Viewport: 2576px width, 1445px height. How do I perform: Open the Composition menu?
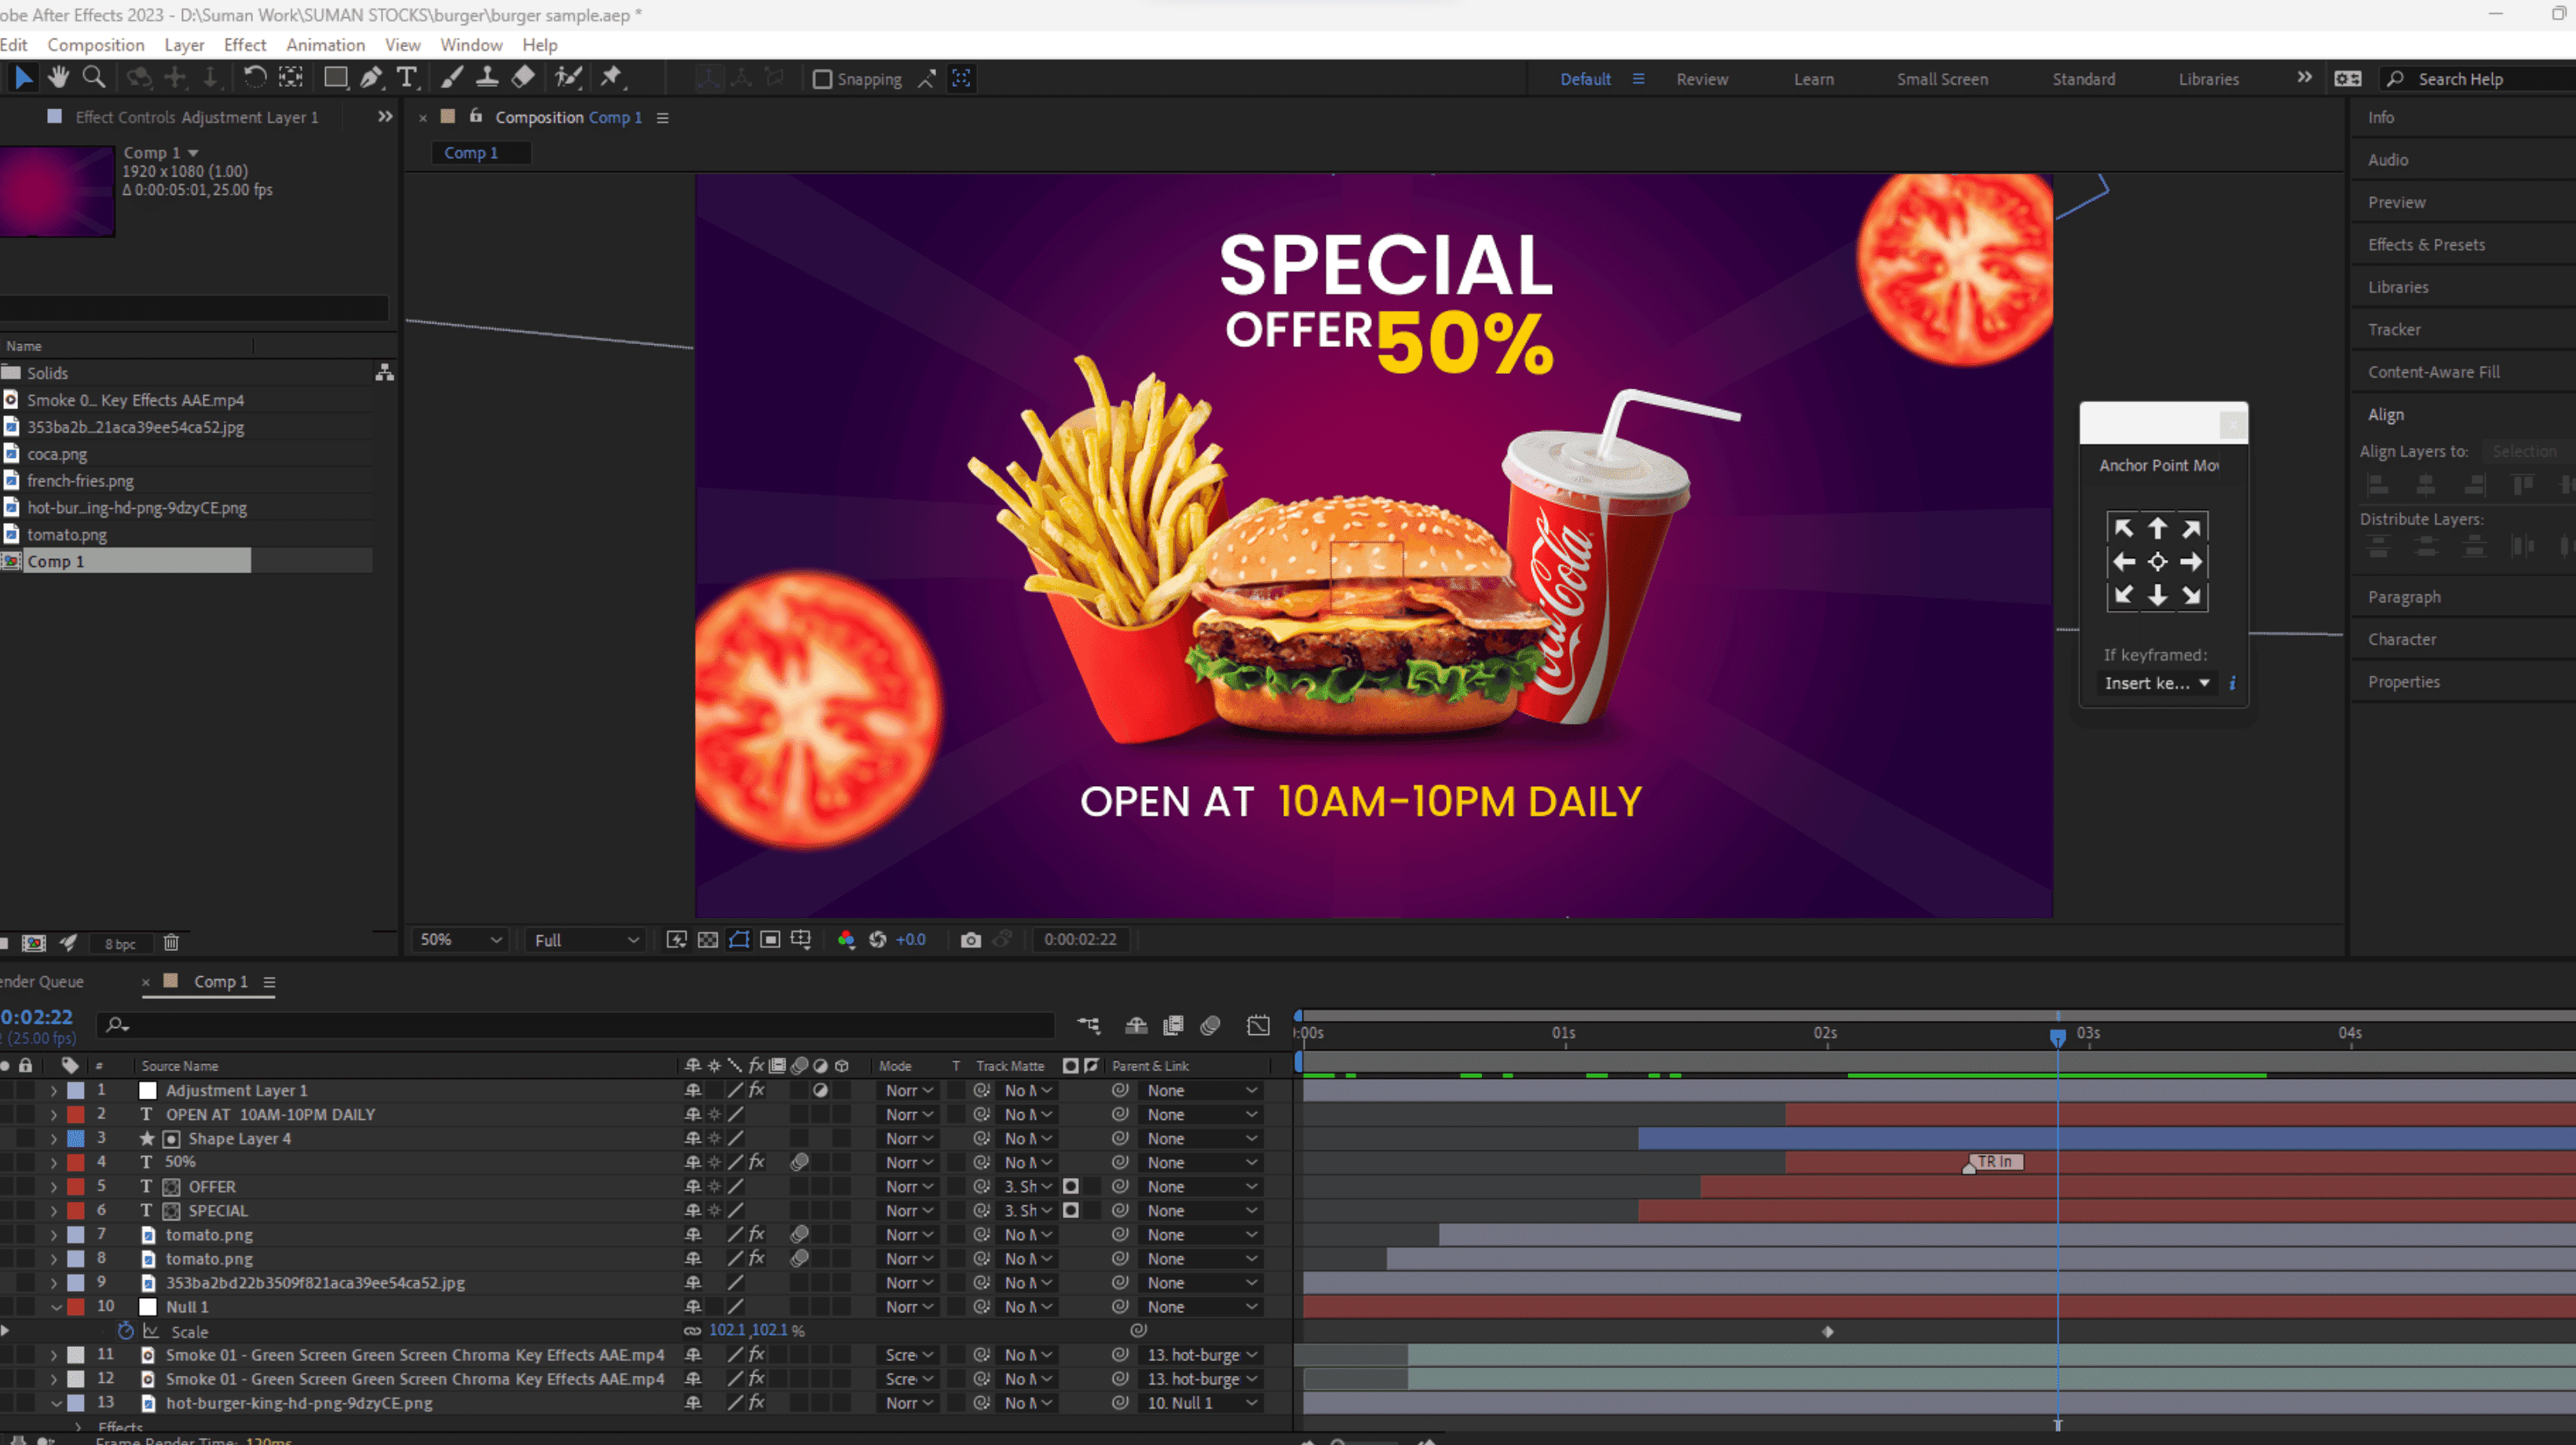[x=96, y=45]
